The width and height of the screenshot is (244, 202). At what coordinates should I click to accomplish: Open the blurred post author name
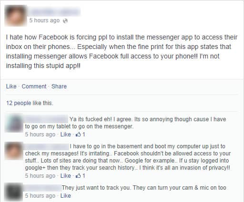(x=55, y=11)
